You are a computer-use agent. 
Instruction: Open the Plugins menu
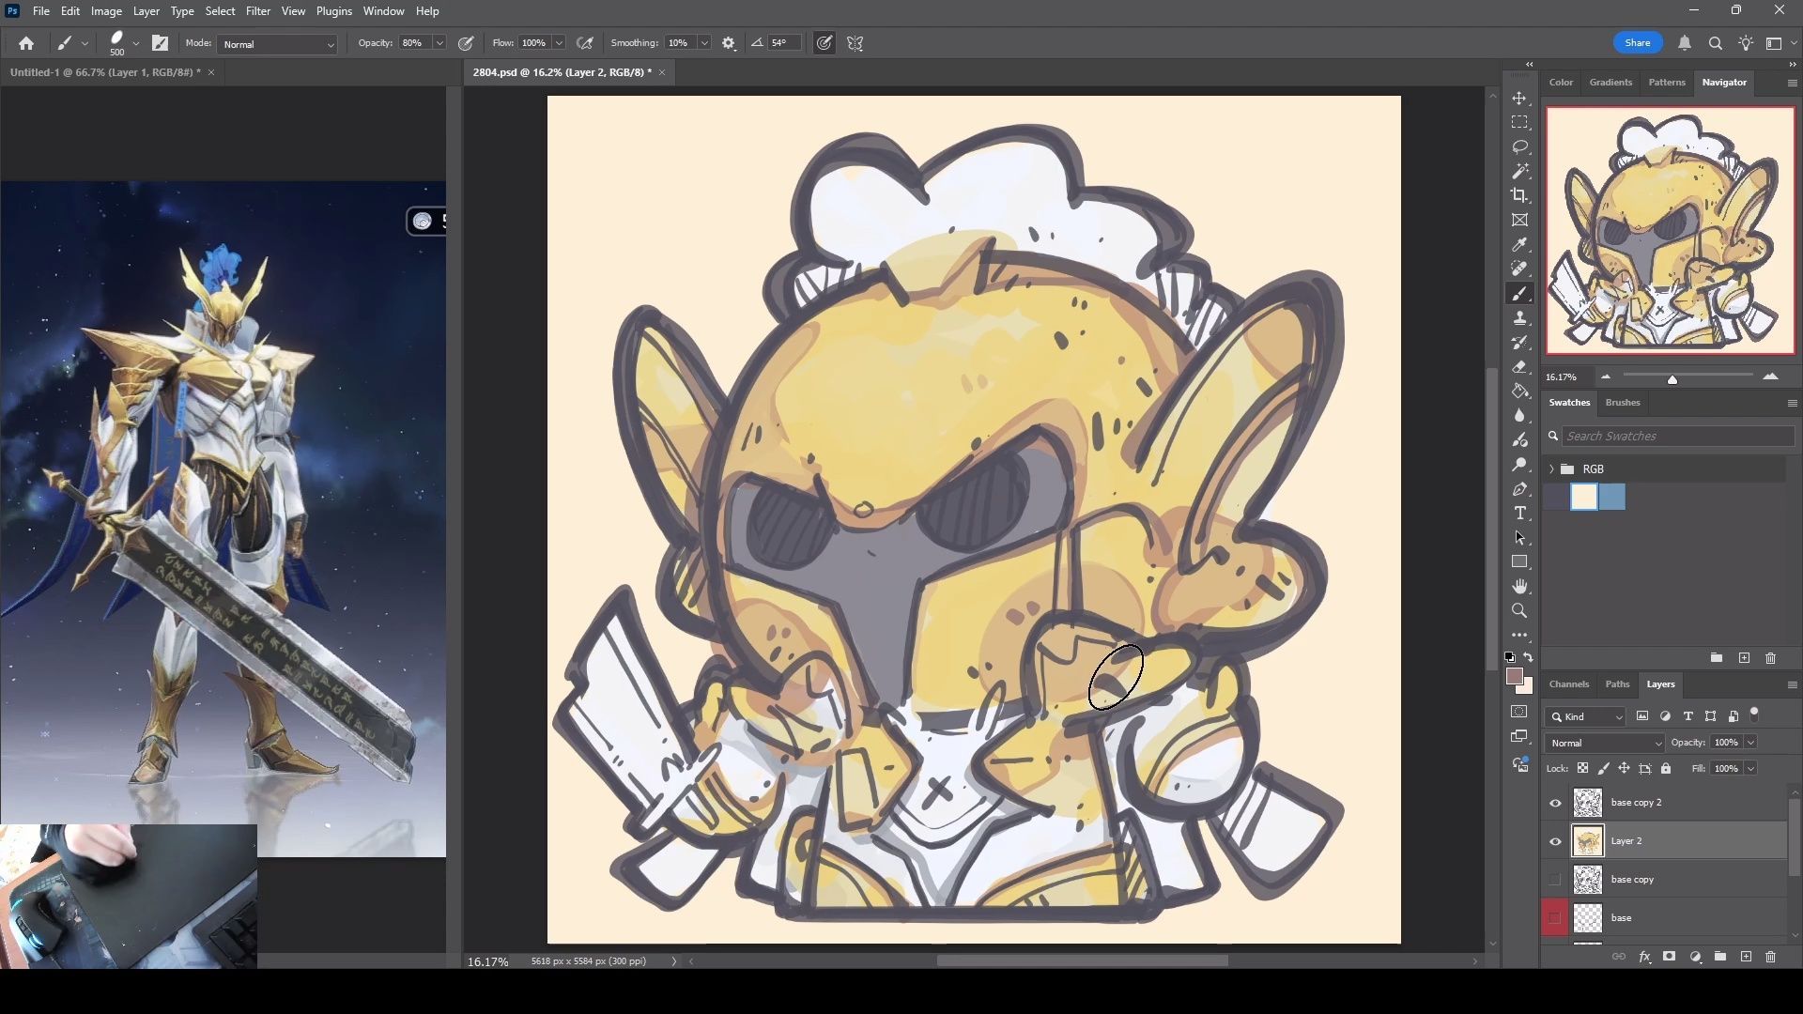click(x=333, y=11)
